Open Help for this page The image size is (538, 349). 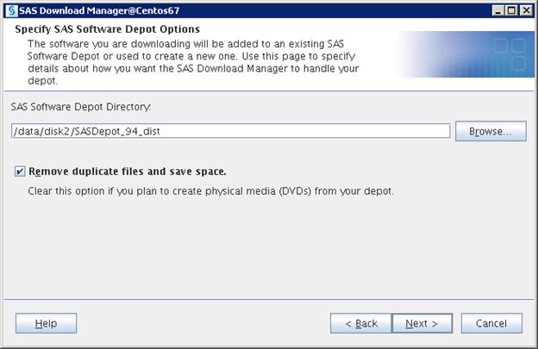pos(46,323)
